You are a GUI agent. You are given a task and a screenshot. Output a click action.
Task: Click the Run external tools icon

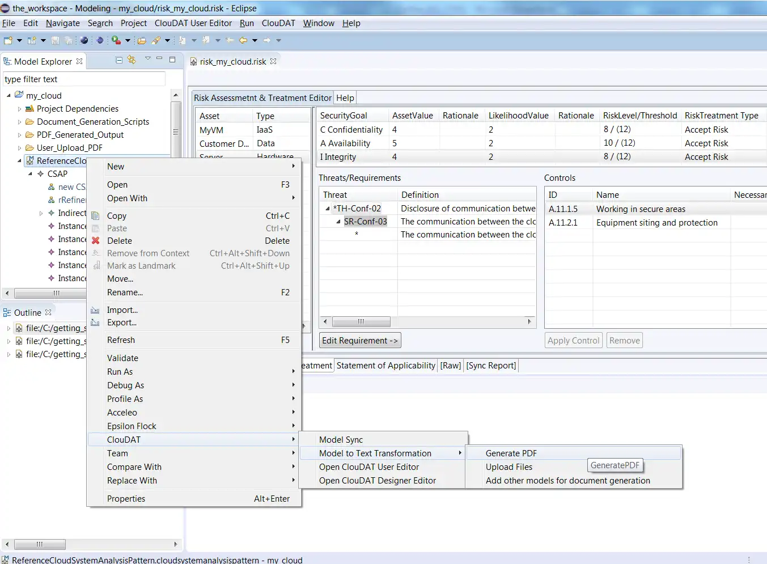pyautogui.click(x=116, y=40)
